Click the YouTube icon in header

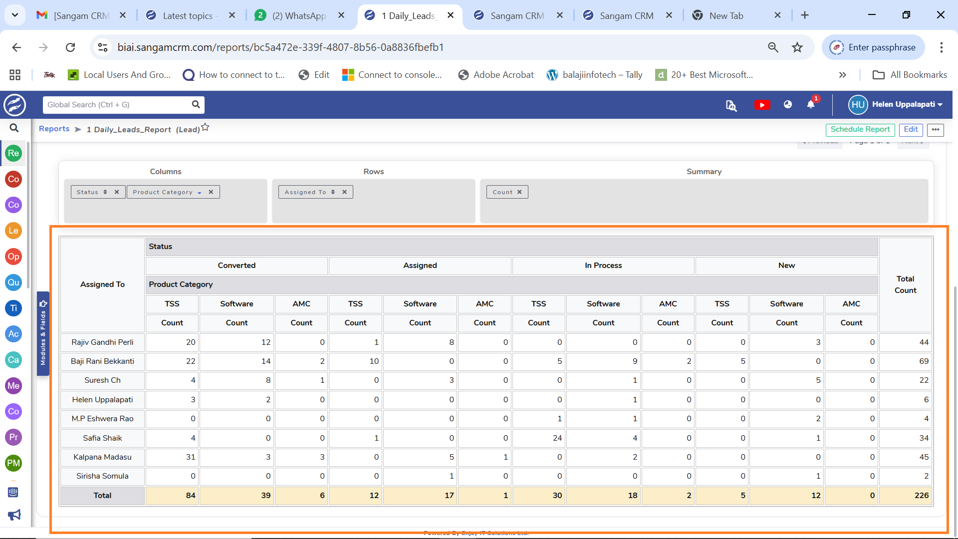point(761,105)
